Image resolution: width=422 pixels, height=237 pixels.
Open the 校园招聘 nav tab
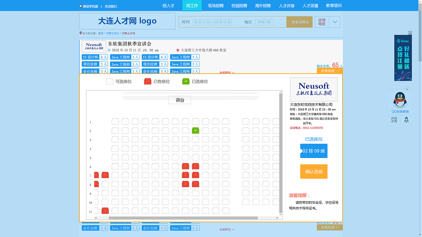pos(239,6)
